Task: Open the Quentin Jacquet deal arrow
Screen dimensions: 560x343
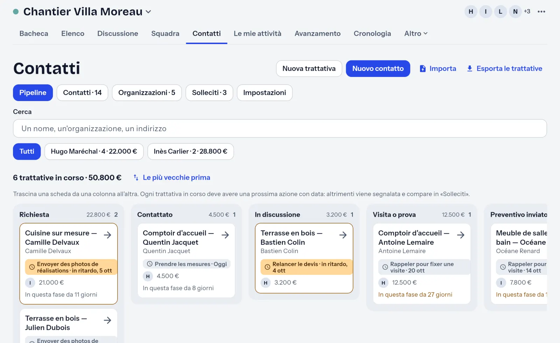Action: coord(225,235)
